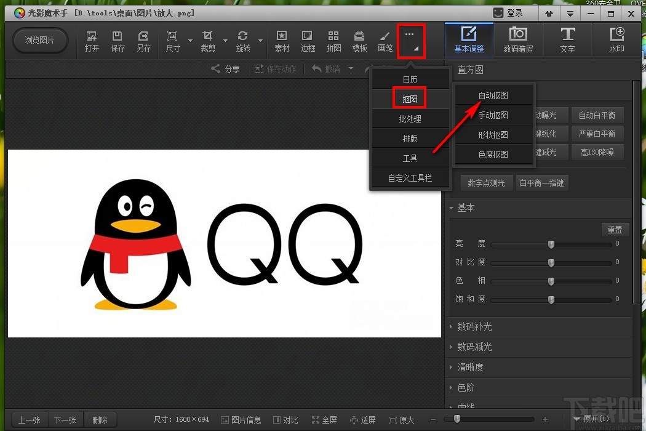
Task: Select the 裁剪 crop tool
Action: pyautogui.click(x=208, y=41)
